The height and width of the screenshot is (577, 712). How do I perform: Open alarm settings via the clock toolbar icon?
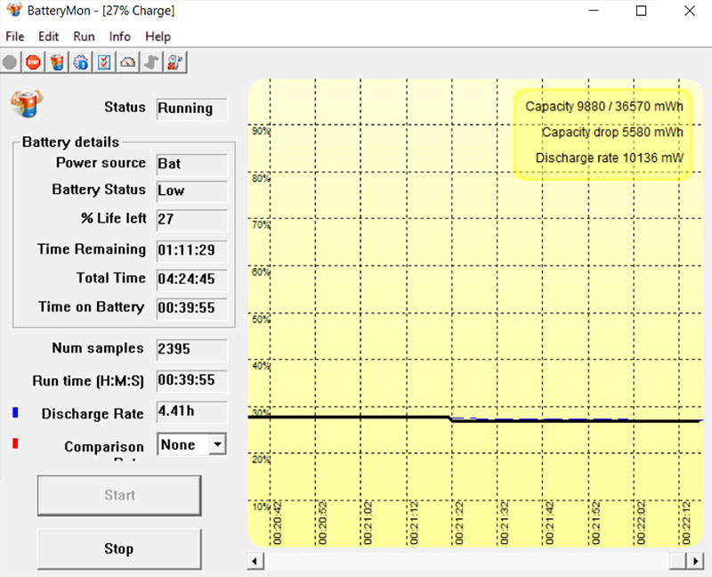[174, 62]
